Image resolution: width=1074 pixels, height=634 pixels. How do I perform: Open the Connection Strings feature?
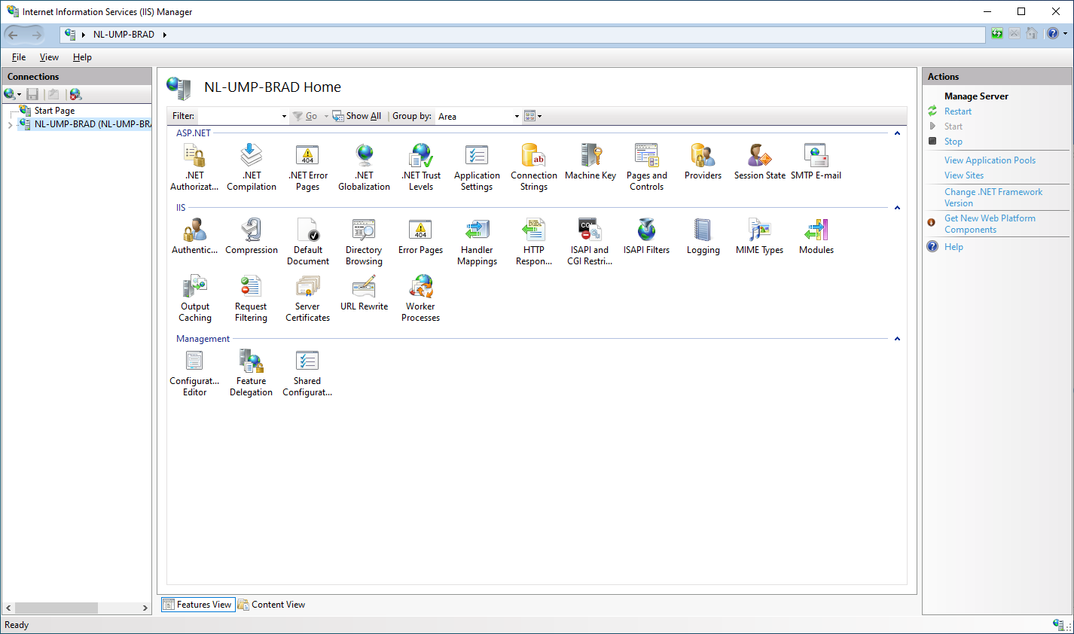(x=534, y=167)
